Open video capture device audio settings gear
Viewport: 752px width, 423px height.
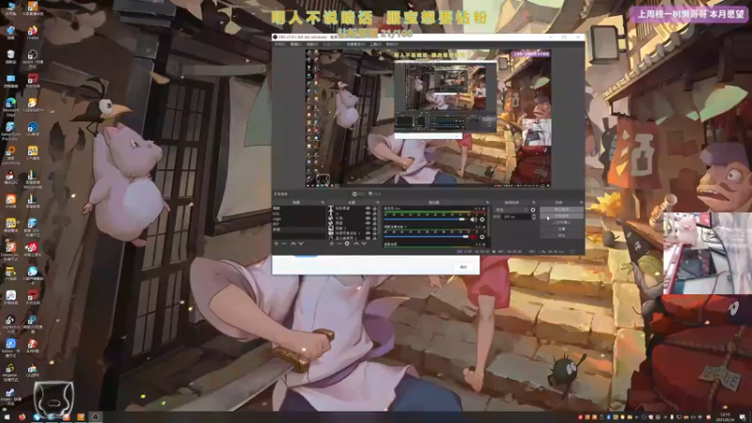pyautogui.click(x=482, y=237)
